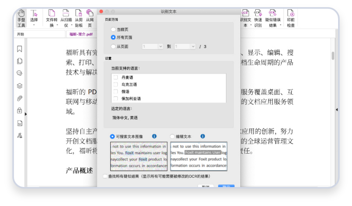Viewport: 352px width, 206px height.
Task: Close the 识别文本 dialog with red button
Action: (101, 11)
